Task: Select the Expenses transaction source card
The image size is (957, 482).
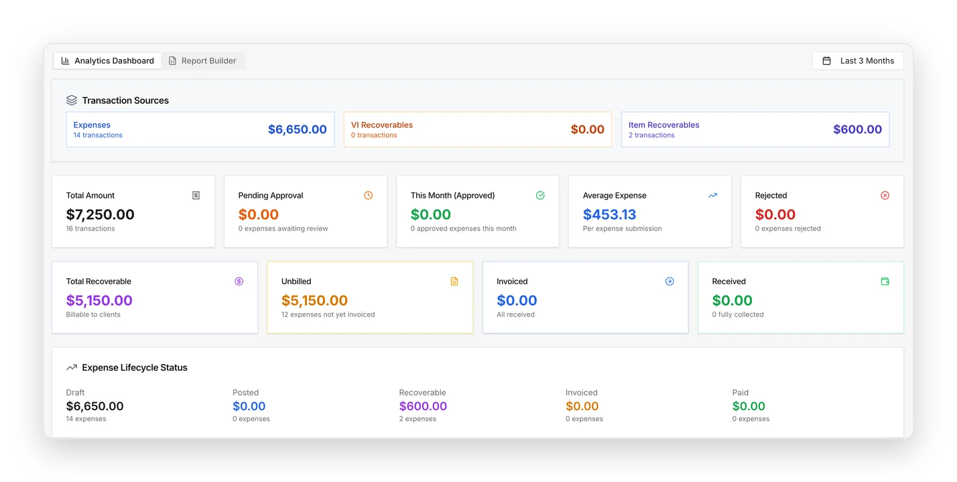Action: 200,129
